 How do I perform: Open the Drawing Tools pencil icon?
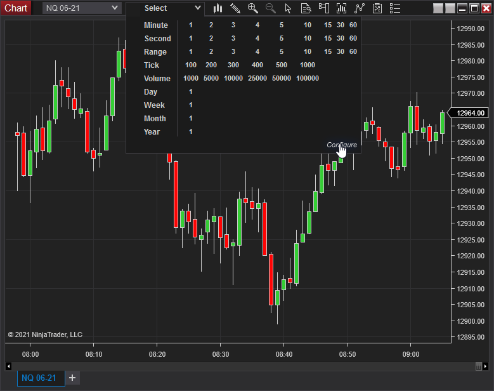tap(235, 8)
